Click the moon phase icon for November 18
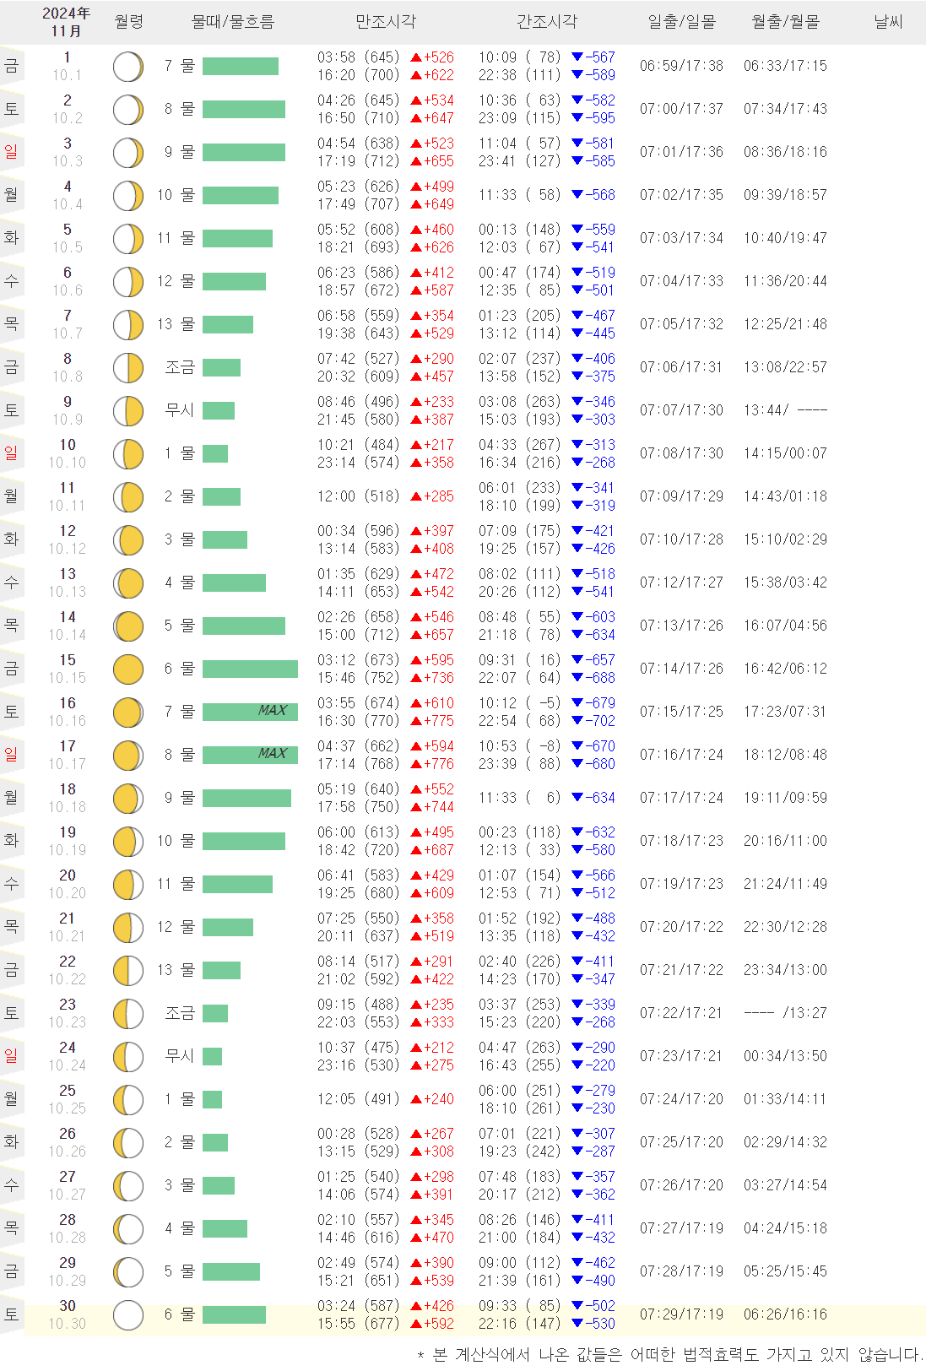Screen dimensions: 926x1371 (128, 798)
